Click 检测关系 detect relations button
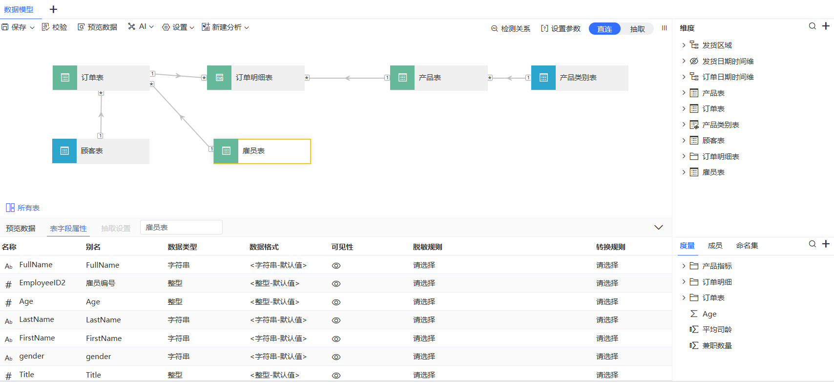Image resolution: width=834 pixels, height=382 pixels. click(511, 29)
